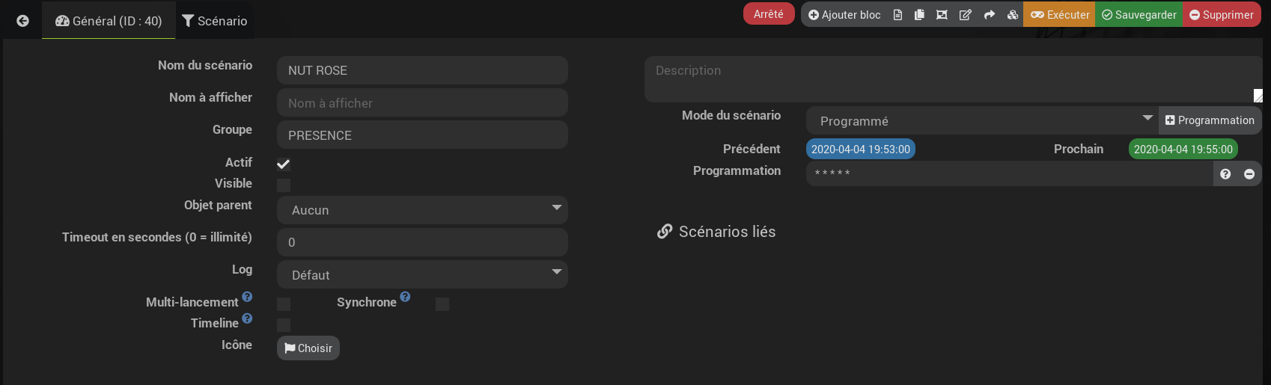Click the Nom à afficher input field
The height and width of the screenshot is (385, 1271).
pos(422,103)
